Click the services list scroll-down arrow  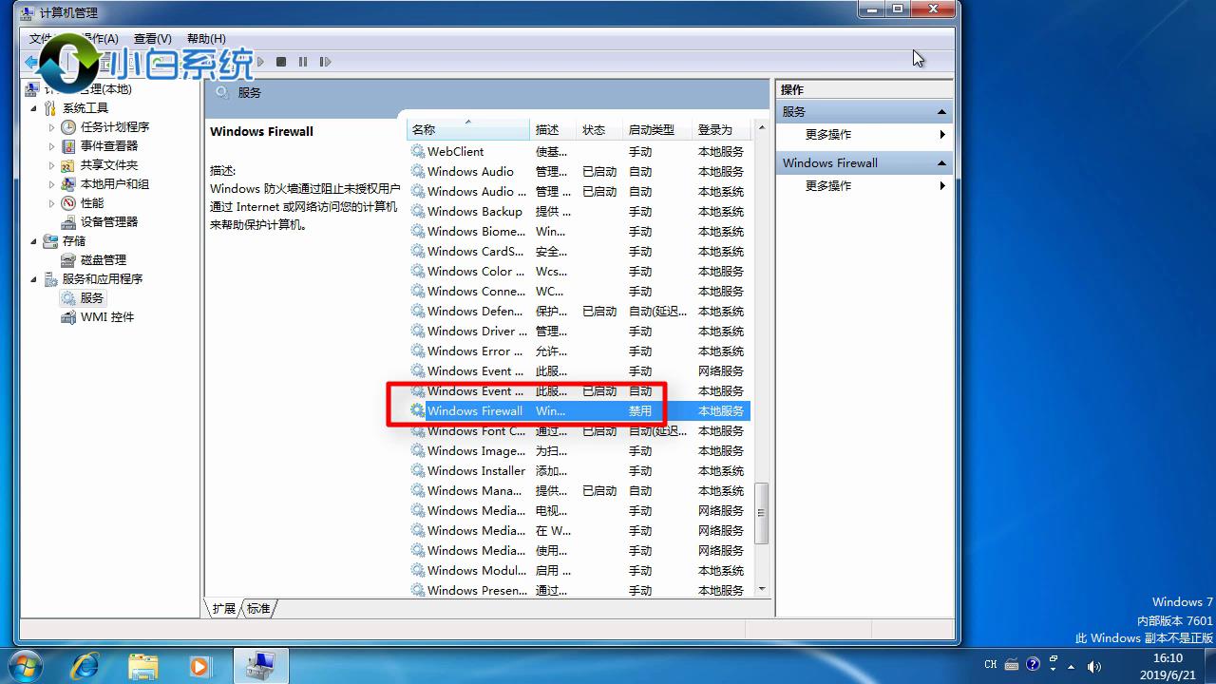[x=761, y=589]
